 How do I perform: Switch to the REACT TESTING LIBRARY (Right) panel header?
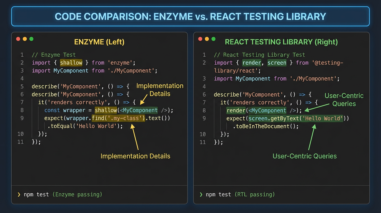click(x=282, y=42)
